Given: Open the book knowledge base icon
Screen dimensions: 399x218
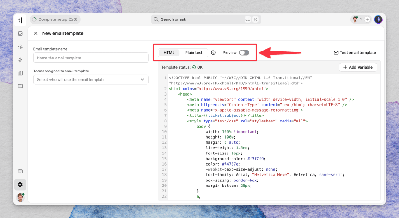Looking at the screenshot, I should coord(20,86).
